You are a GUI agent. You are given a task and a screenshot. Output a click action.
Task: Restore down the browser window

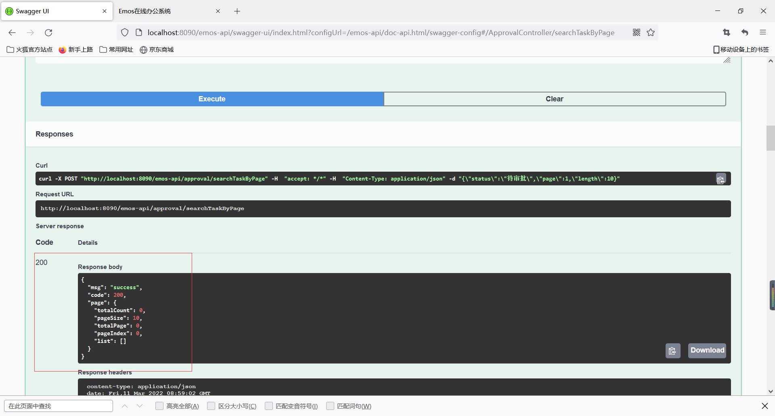point(741,11)
